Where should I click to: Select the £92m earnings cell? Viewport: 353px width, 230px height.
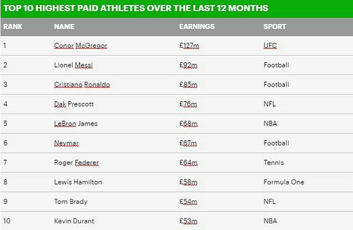pyautogui.click(x=188, y=65)
